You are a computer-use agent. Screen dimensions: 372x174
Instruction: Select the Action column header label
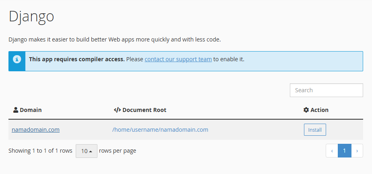319,110
